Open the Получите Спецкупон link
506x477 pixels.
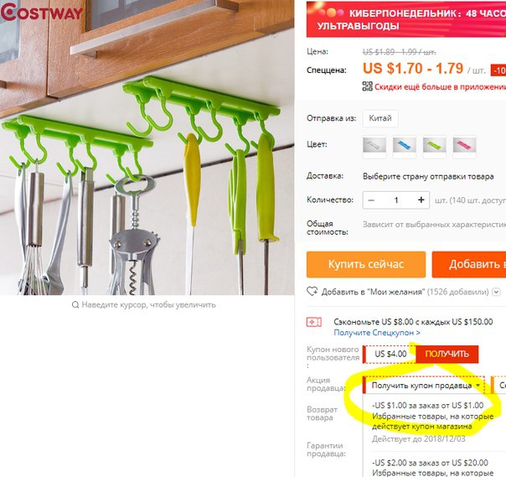coord(377,332)
